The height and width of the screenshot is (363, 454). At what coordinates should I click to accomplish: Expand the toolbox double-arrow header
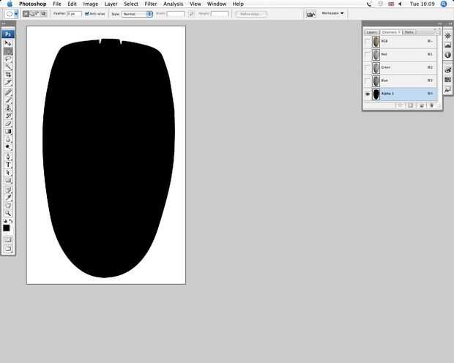[x=4, y=23]
